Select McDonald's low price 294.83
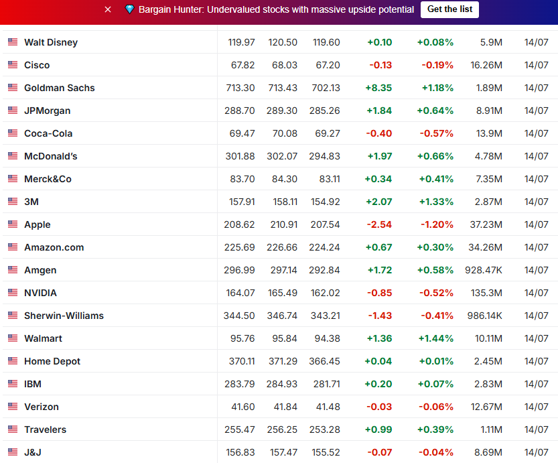The height and width of the screenshot is (463, 558). 324,156
